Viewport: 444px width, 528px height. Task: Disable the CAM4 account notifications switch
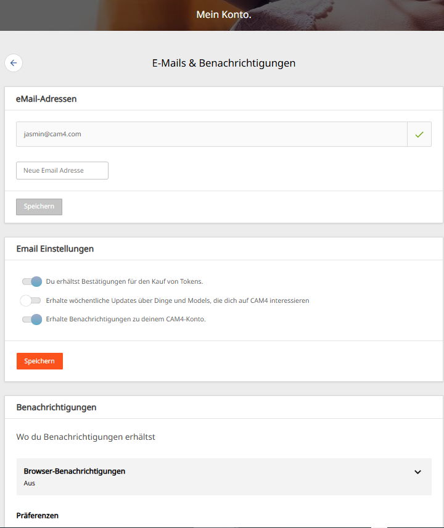click(31, 320)
